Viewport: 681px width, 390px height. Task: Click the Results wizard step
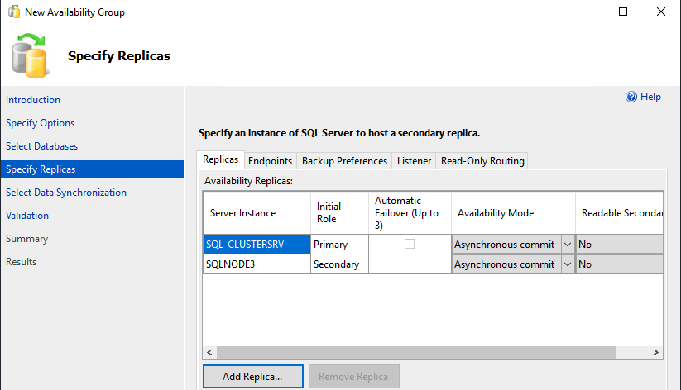pos(21,262)
